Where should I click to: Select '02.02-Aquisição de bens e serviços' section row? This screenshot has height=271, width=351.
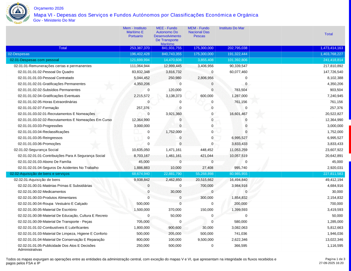pyautogui.click(x=41, y=174)
